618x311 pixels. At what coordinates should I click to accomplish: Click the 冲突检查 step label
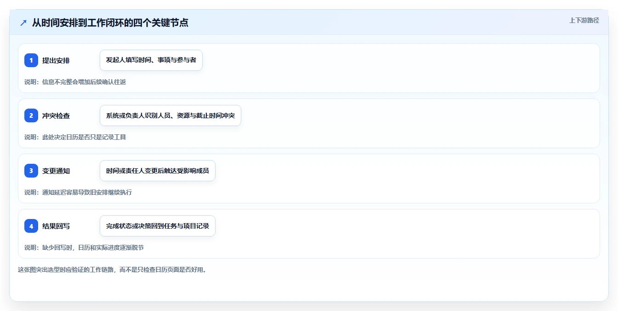click(56, 115)
